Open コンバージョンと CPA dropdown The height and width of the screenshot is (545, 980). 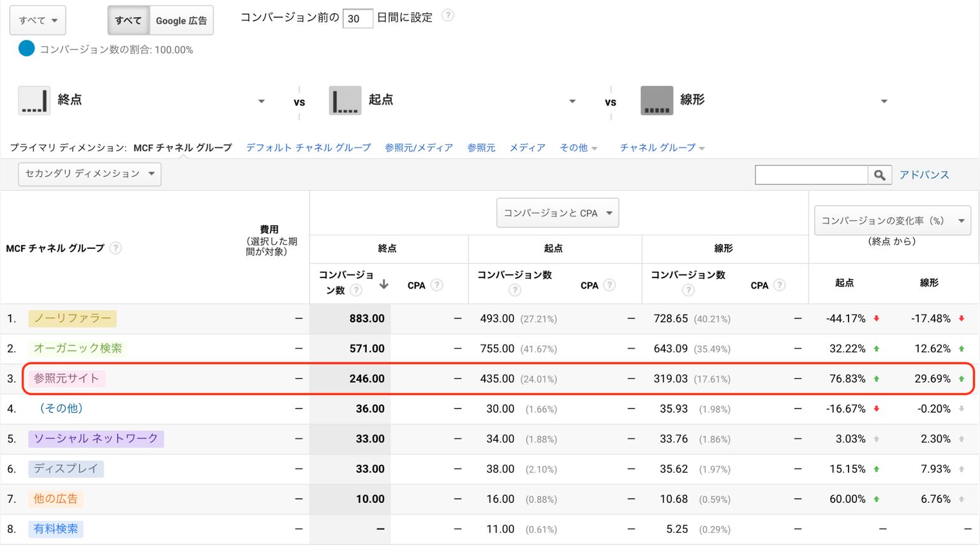click(x=558, y=213)
